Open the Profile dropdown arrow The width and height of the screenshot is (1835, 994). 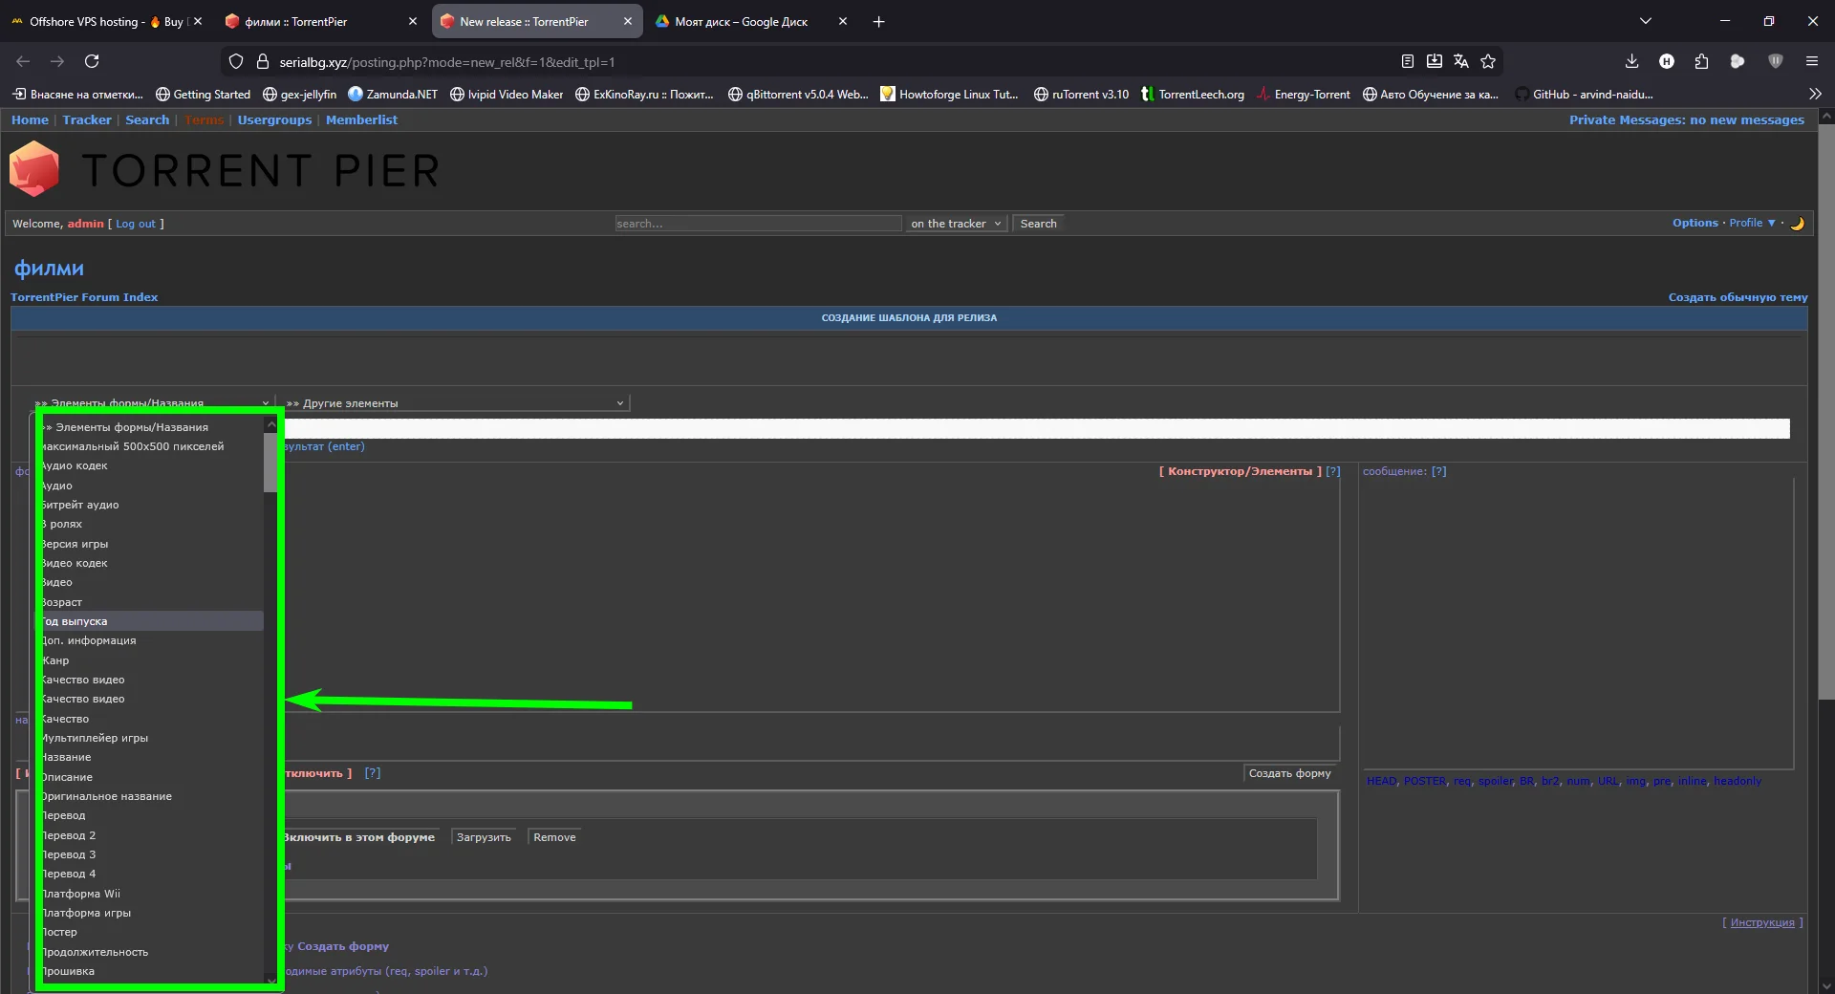point(1771,223)
